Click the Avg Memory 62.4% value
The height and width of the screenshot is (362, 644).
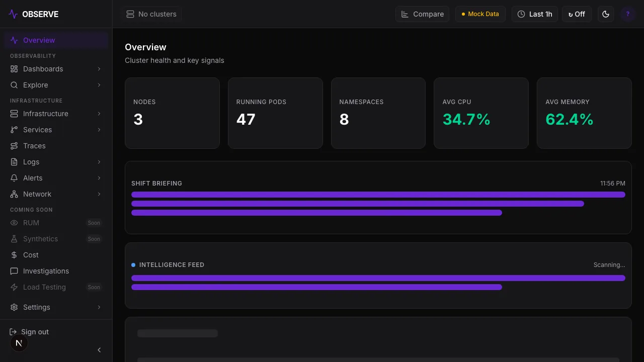570,119
